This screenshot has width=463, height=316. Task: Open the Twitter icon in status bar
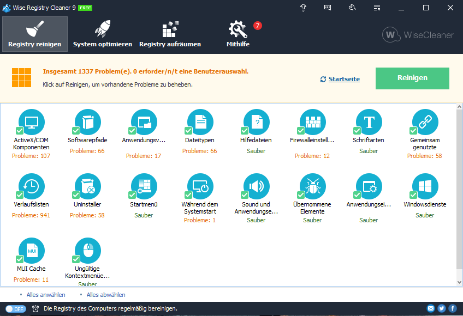pyautogui.click(x=442, y=308)
